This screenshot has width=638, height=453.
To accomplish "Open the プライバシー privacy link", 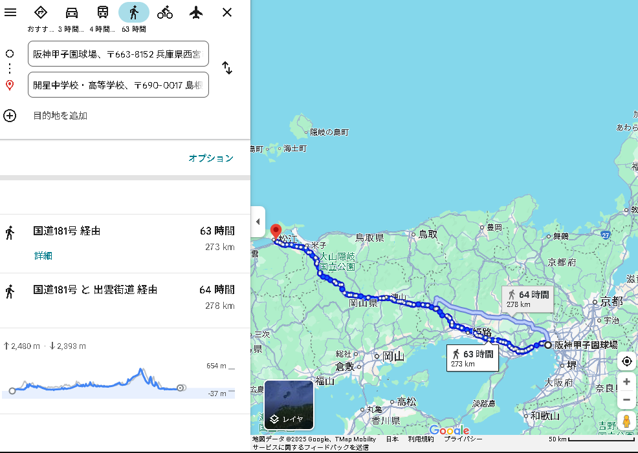I will pyautogui.click(x=463, y=439).
